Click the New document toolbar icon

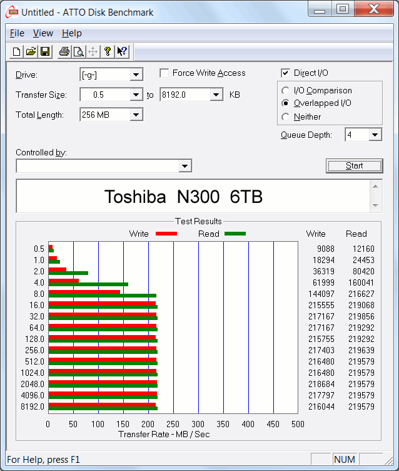[17, 51]
